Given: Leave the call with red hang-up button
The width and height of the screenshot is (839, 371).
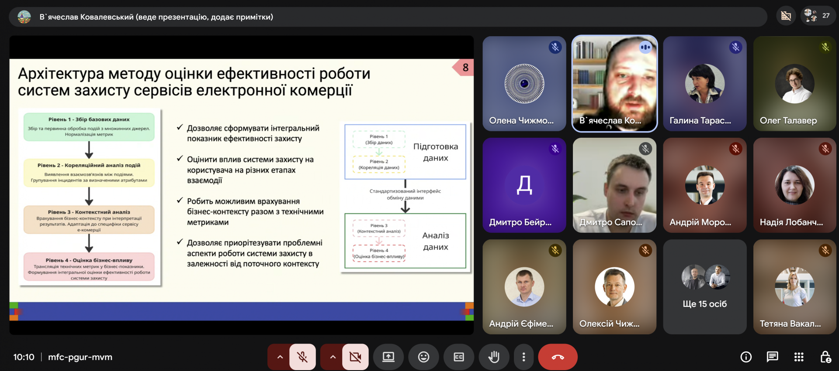Looking at the screenshot, I should (x=558, y=357).
